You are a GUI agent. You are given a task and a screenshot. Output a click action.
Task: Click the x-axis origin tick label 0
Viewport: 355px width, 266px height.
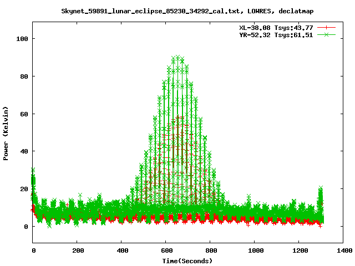33,250
